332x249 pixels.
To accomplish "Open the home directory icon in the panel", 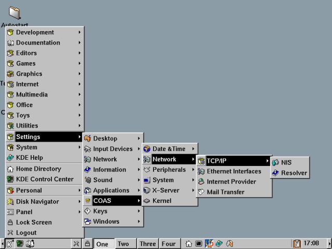I will click(x=189, y=243).
